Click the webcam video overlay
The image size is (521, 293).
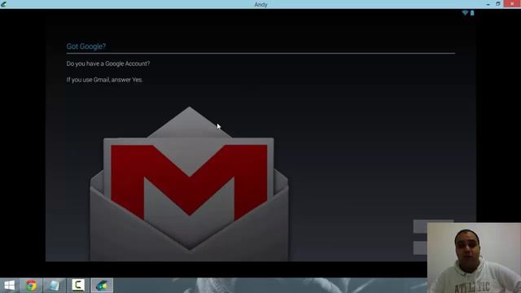click(x=474, y=258)
